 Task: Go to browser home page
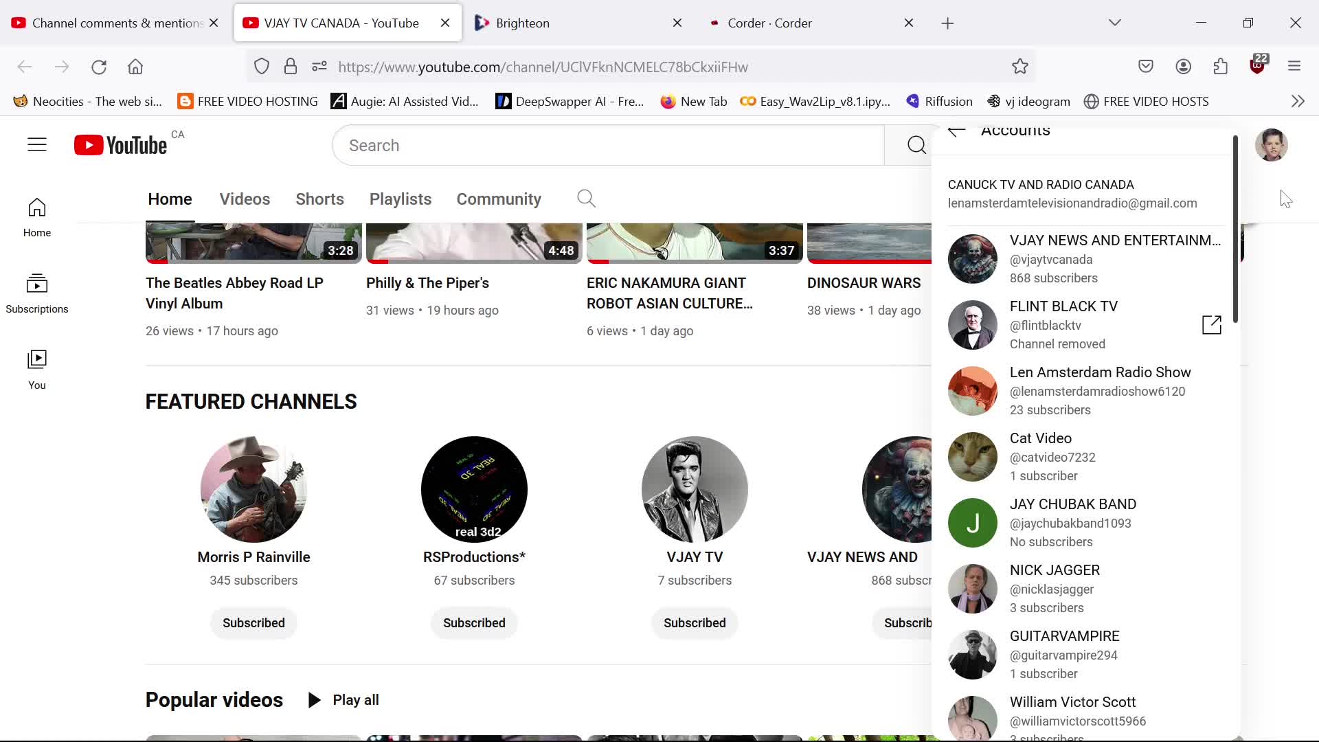click(135, 67)
